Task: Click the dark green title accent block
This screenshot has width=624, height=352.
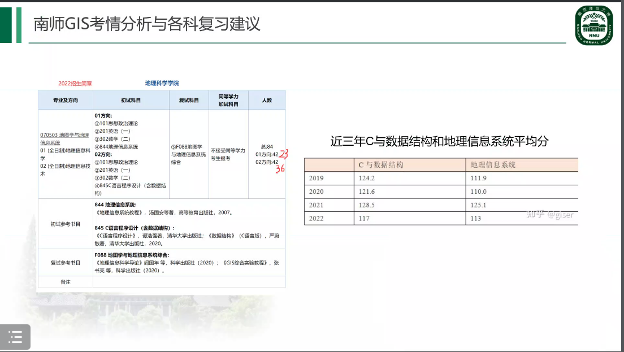Action: [6, 25]
